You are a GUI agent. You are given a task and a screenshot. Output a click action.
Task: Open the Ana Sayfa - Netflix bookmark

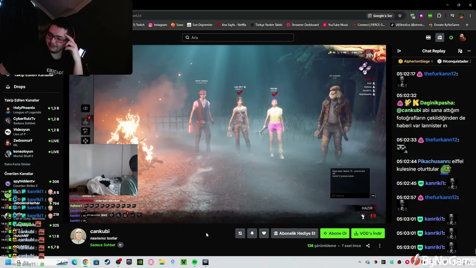231,25
